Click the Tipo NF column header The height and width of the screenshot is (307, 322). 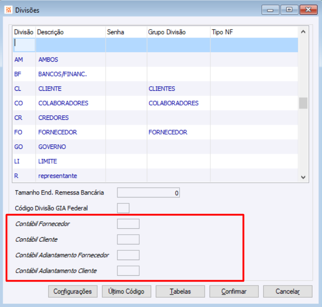(x=254, y=32)
